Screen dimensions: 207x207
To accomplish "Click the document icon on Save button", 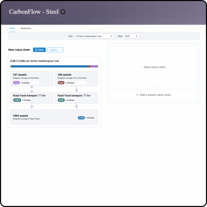I will click(x=36, y=50).
